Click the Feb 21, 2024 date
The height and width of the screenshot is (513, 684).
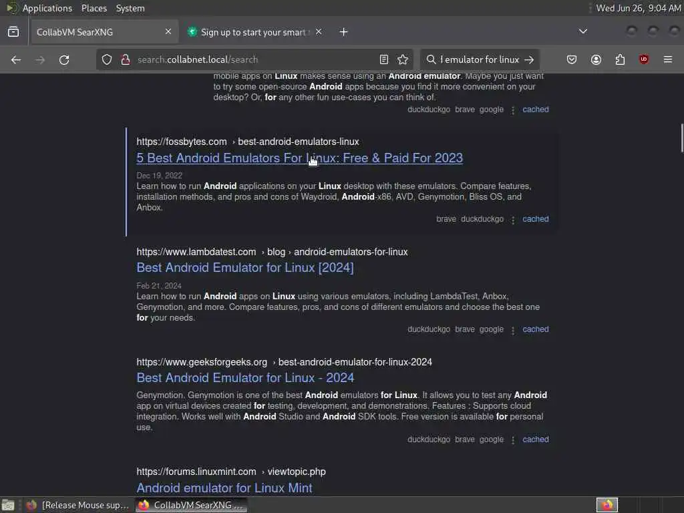point(159,286)
